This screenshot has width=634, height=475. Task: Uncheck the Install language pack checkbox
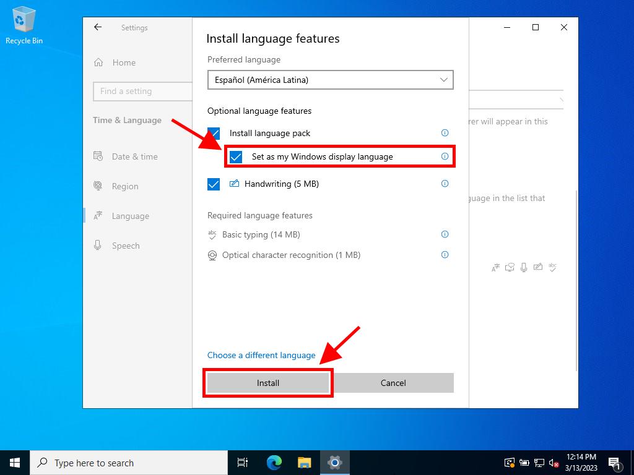(214, 133)
